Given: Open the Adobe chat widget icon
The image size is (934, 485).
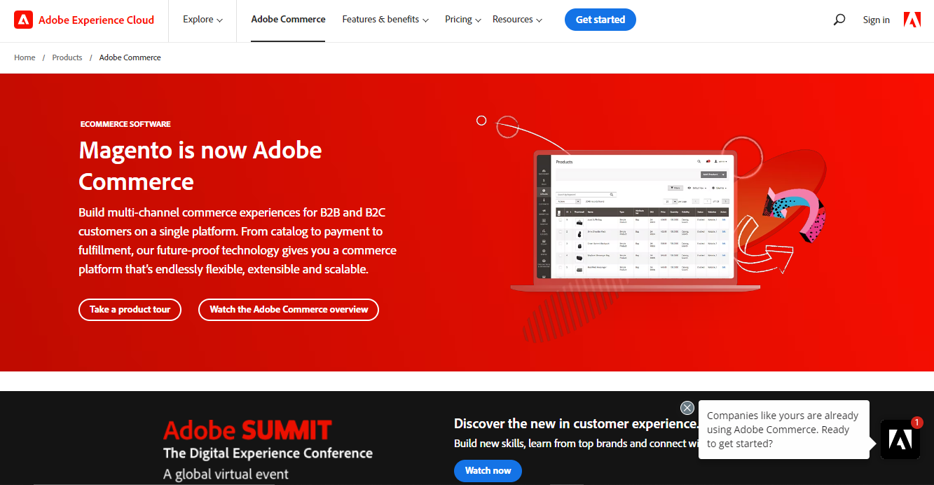Looking at the screenshot, I should 900,439.
